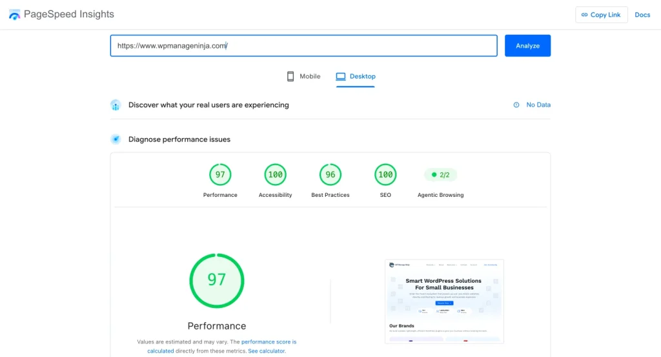Click the PageSpeed Insights logo icon
661x357 pixels.
tap(14, 15)
